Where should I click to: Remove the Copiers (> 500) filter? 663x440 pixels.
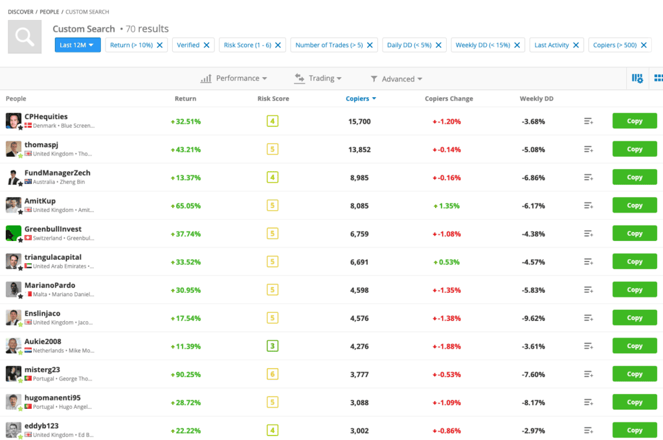click(644, 45)
